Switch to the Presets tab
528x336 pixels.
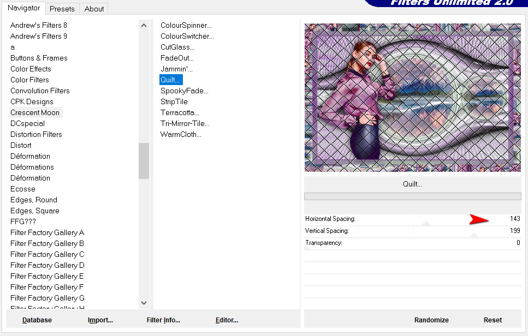[62, 9]
